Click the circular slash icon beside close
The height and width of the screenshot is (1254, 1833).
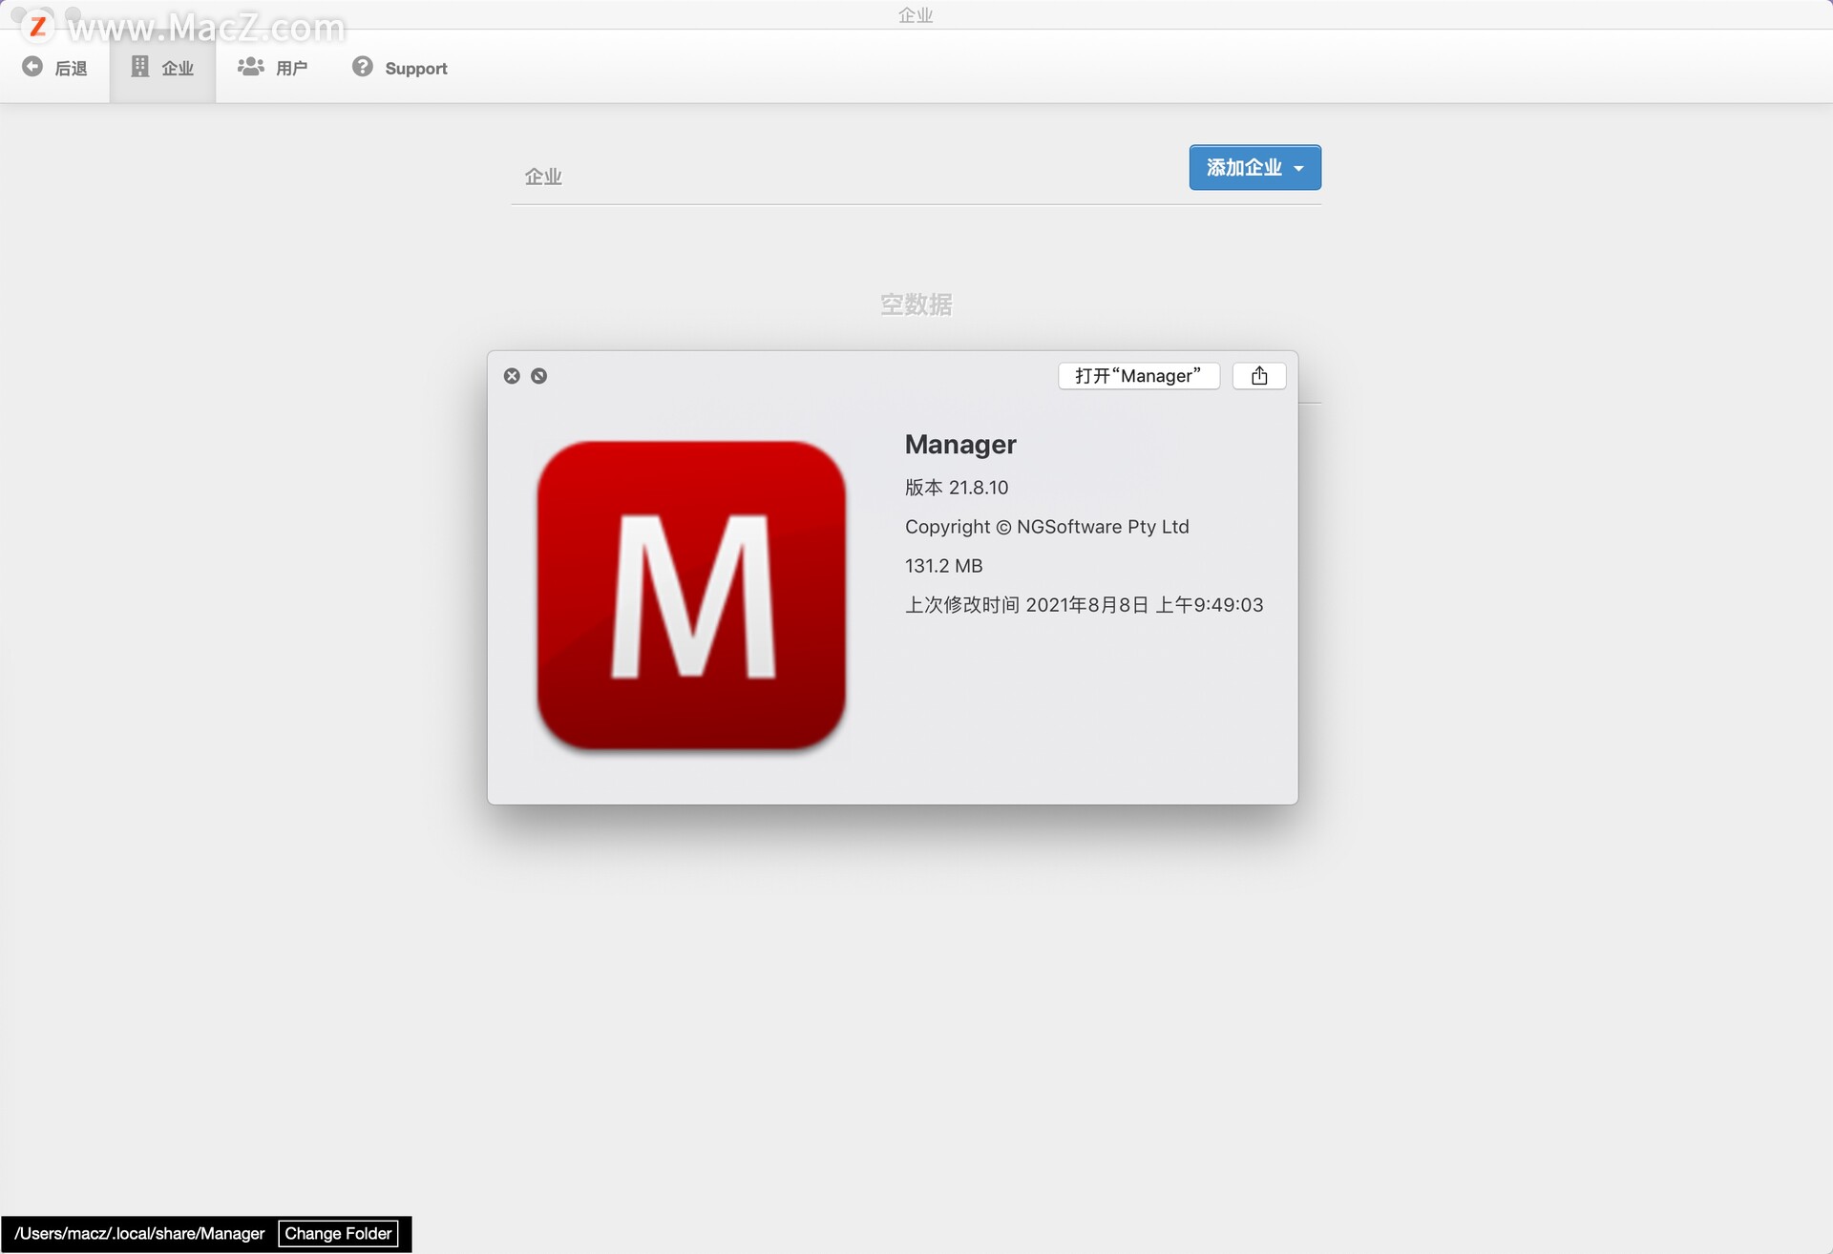(x=538, y=376)
